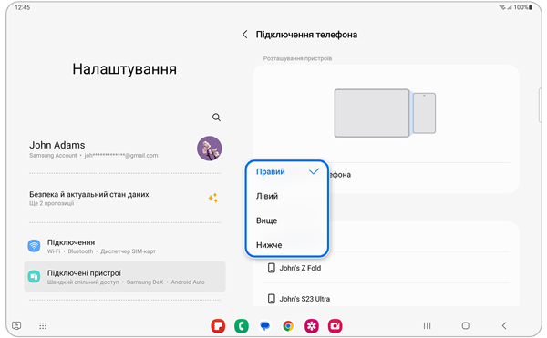Click tablet image in device arrangement
This screenshot has width=547, height=338.
tap(372, 113)
